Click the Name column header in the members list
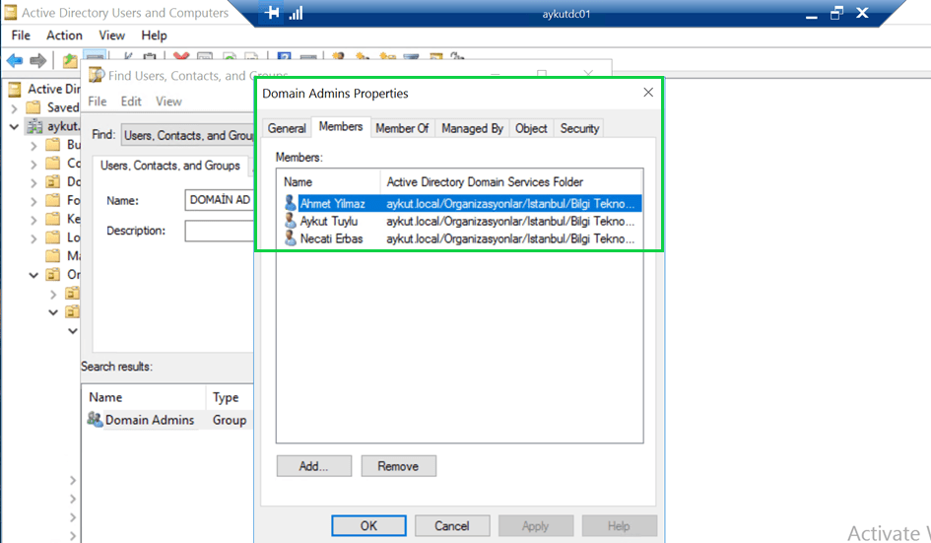 point(299,182)
